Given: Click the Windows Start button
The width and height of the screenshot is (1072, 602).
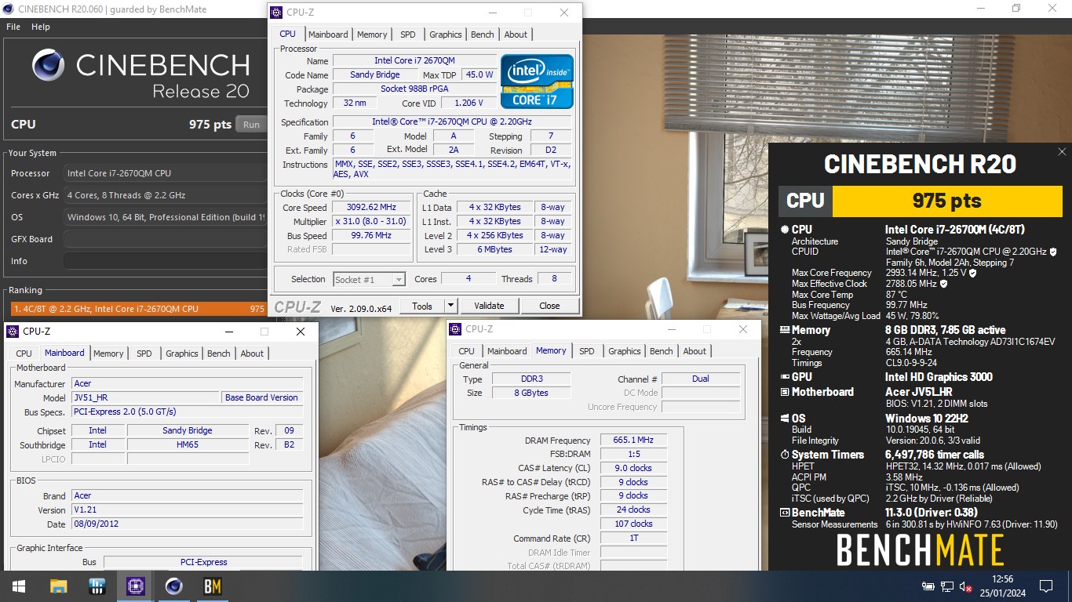Looking at the screenshot, I should coord(18,586).
